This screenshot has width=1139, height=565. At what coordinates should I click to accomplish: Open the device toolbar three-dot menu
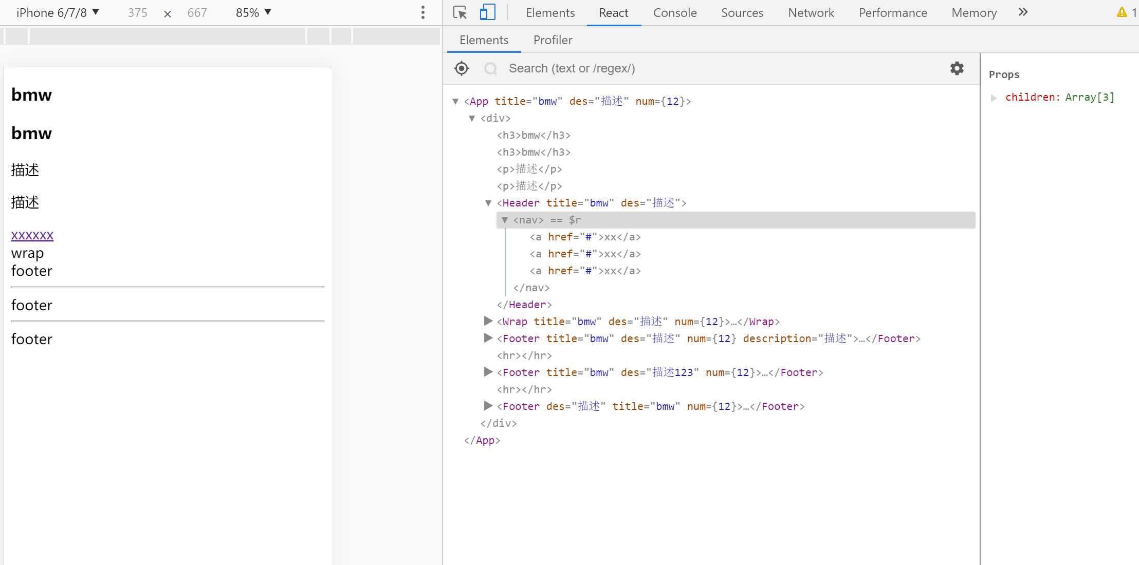422,12
